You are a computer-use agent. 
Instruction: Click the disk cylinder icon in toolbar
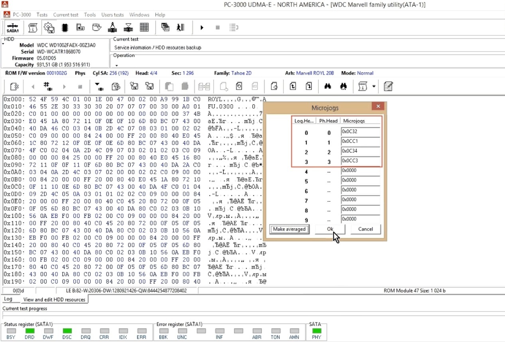(96, 27)
